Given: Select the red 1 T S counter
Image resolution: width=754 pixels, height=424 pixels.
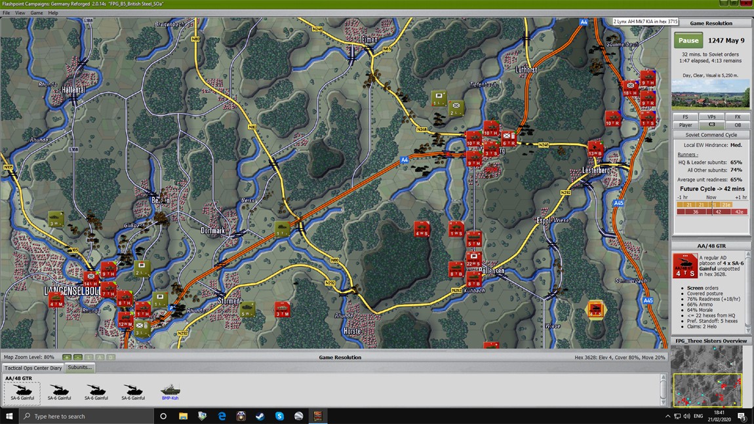Looking at the screenshot, I should (648, 119).
